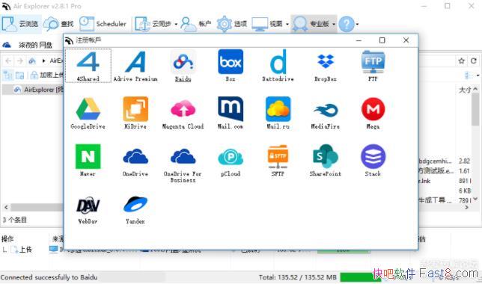
Task: Expand the 视图 dropdown arrow
Action: [x=287, y=24]
